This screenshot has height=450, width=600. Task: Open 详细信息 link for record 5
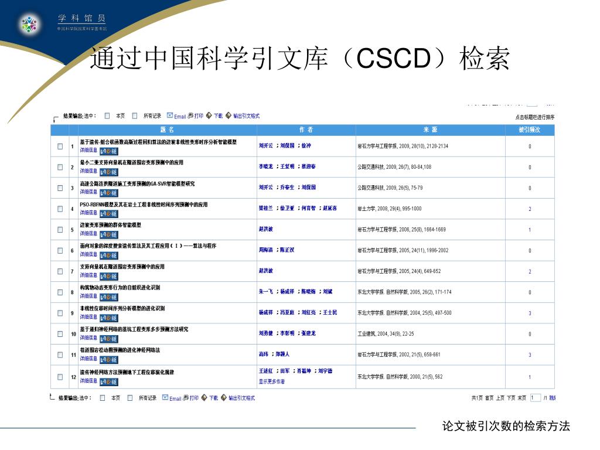88,233
